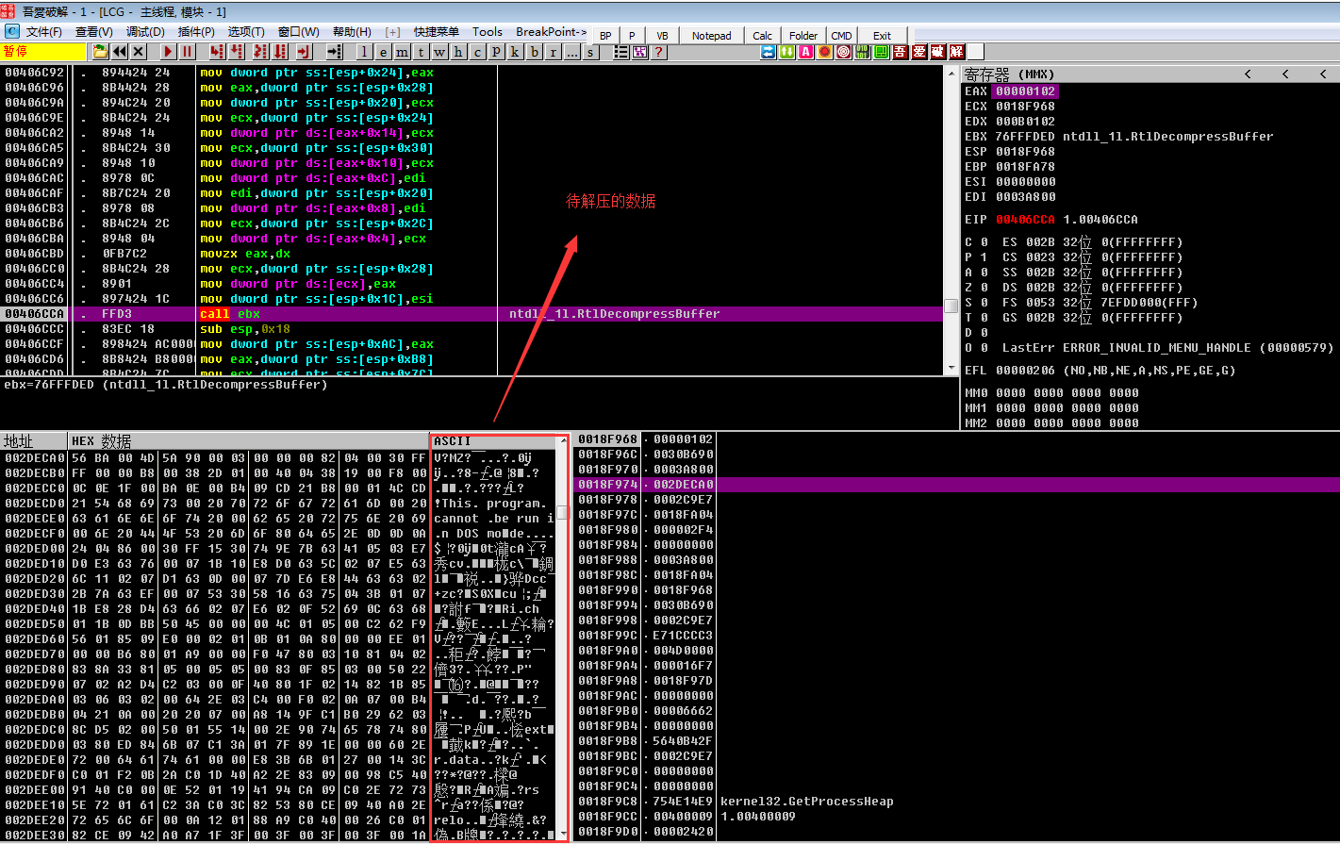The height and width of the screenshot is (844, 1340).
Task: Open Windows list 'w' button
Action: [x=439, y=52]
